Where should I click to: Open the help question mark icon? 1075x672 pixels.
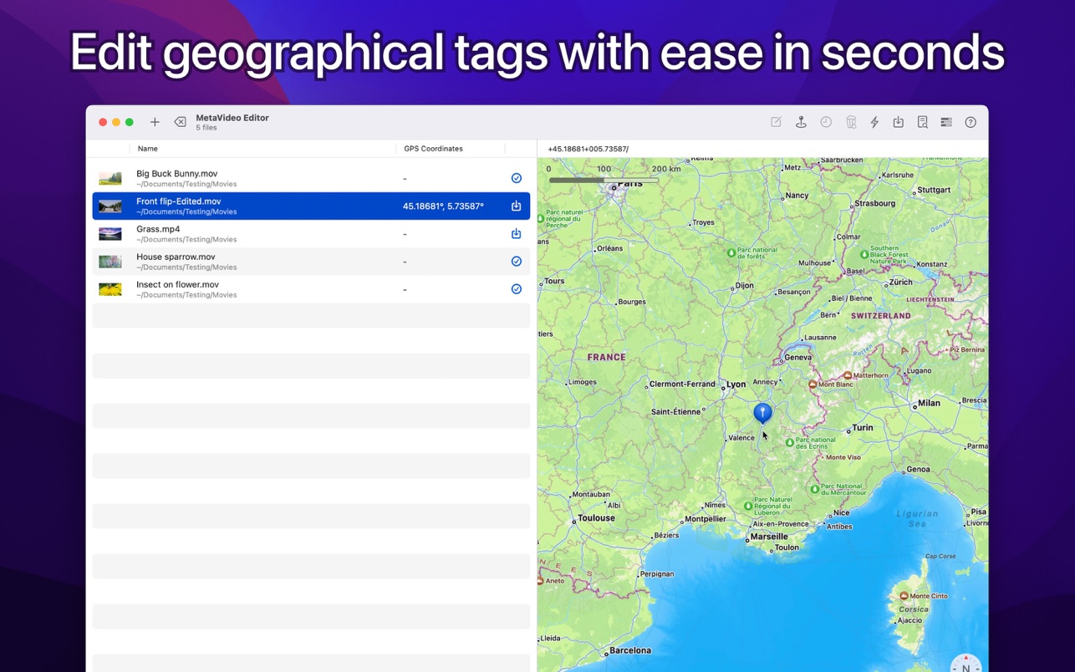pyautogui.click(x=971, y=122)
